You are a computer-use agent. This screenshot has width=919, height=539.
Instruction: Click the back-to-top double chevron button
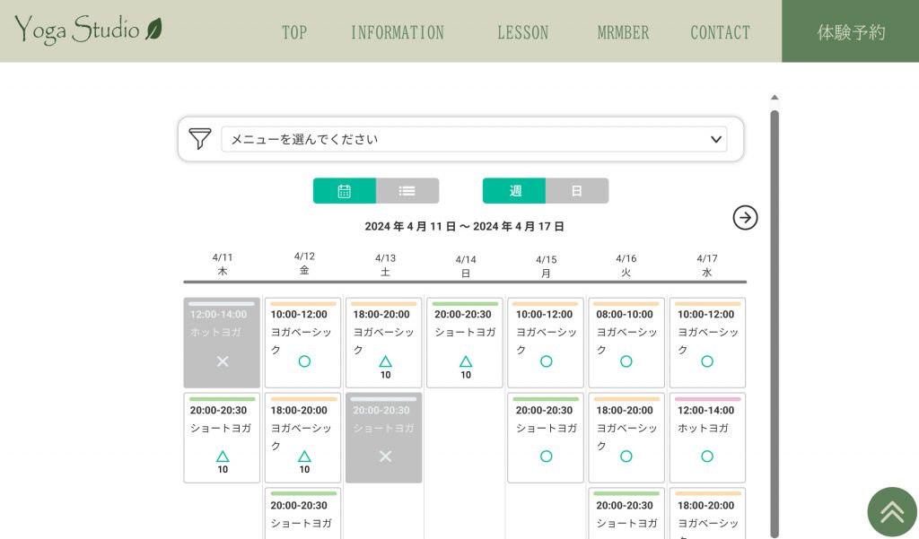[892, 512]
